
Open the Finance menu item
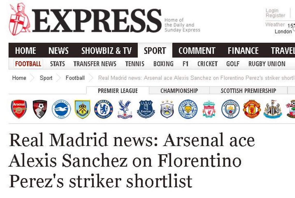click(243, 50)
